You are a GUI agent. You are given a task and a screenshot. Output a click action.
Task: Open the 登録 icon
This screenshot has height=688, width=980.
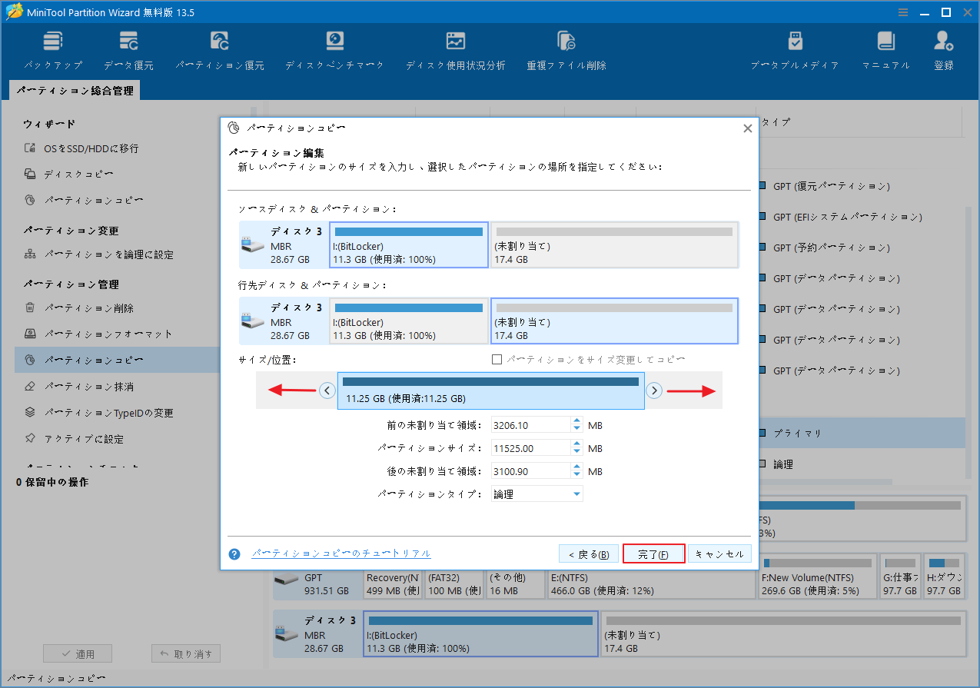pyautogui.click(x=942, y=48)
